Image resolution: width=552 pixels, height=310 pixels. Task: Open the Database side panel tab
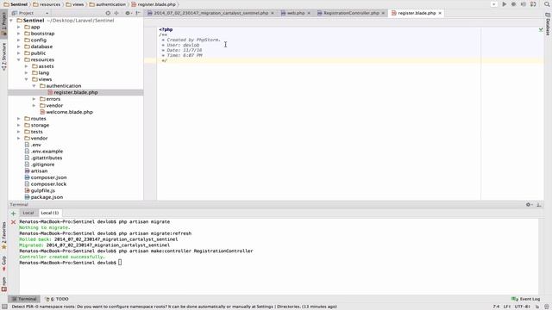pos(548,24)
